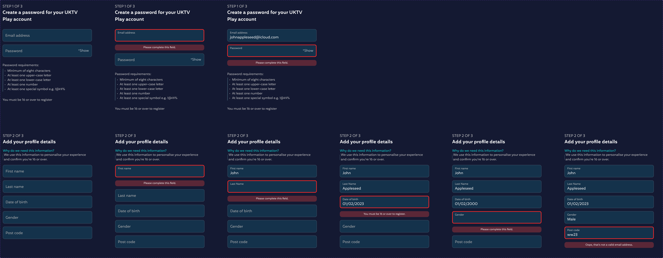Click 'Please complete this field.' under the red Email field

[x=159, y=47]
